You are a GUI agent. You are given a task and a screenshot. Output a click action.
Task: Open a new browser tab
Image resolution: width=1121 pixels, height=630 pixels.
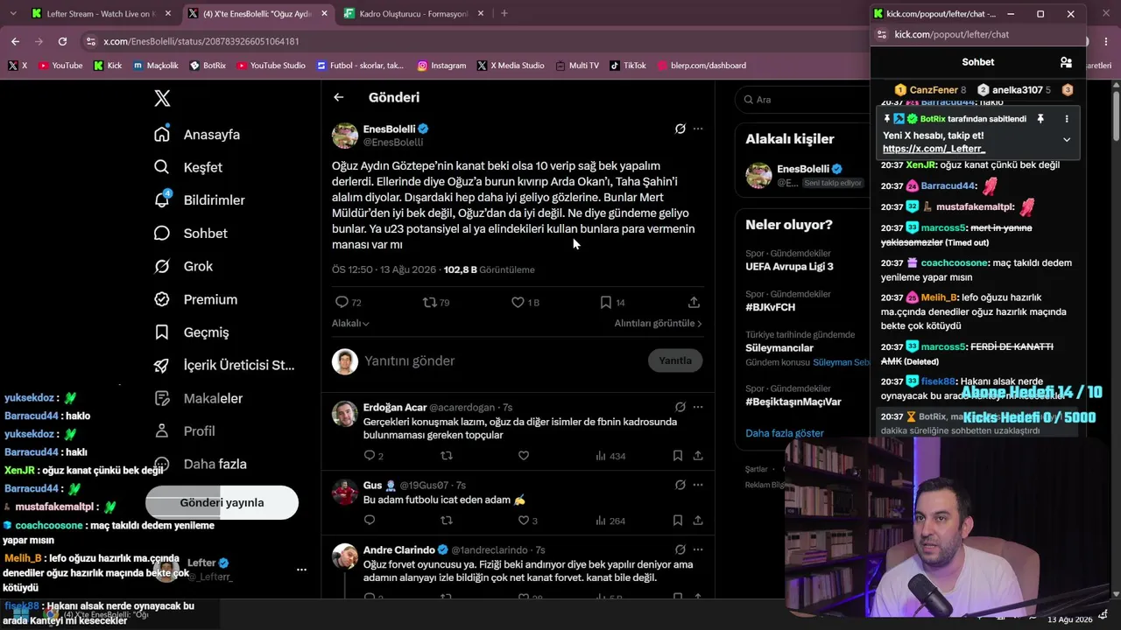[504, 13]
